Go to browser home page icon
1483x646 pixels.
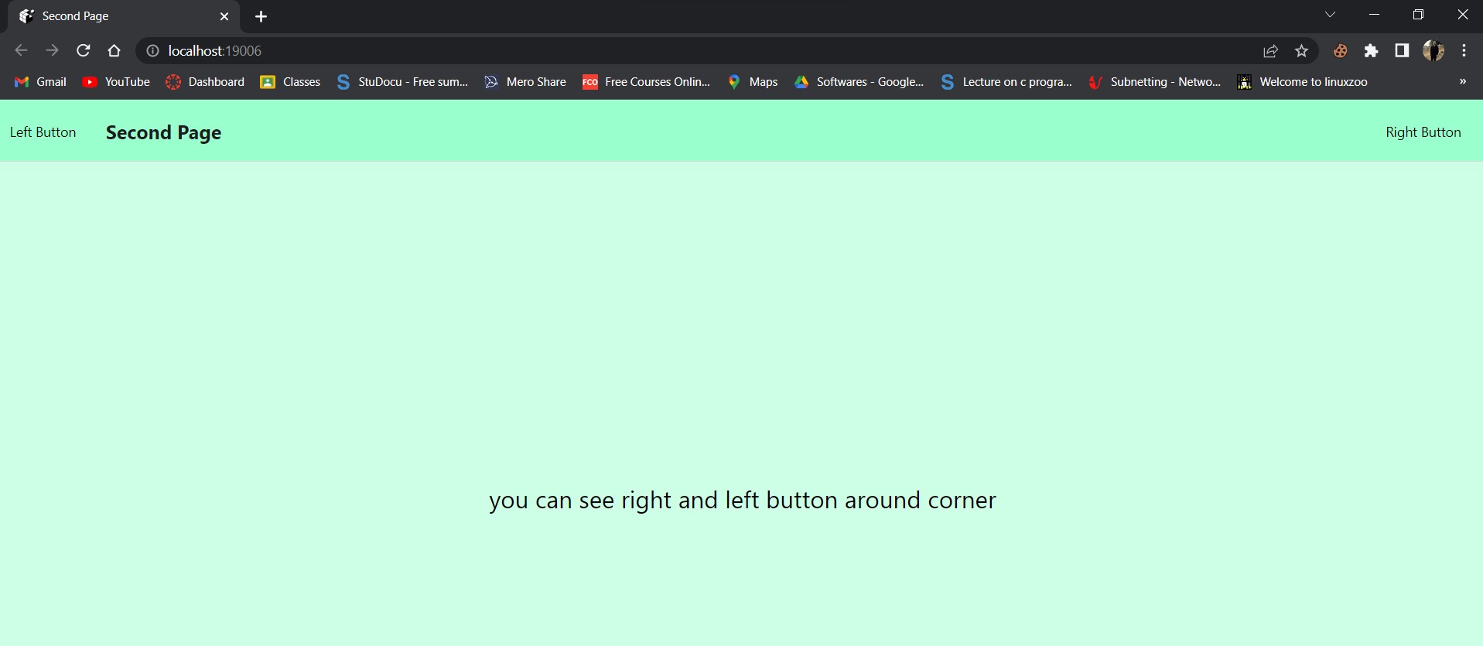pos(114,51)
